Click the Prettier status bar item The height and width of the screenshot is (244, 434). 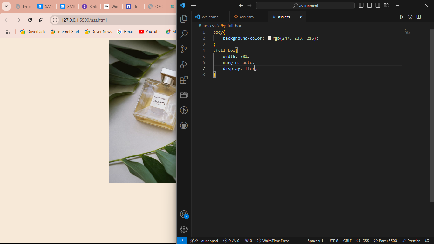411,241
